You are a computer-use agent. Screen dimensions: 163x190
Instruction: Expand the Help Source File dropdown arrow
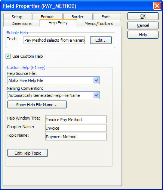pos(96,80)
